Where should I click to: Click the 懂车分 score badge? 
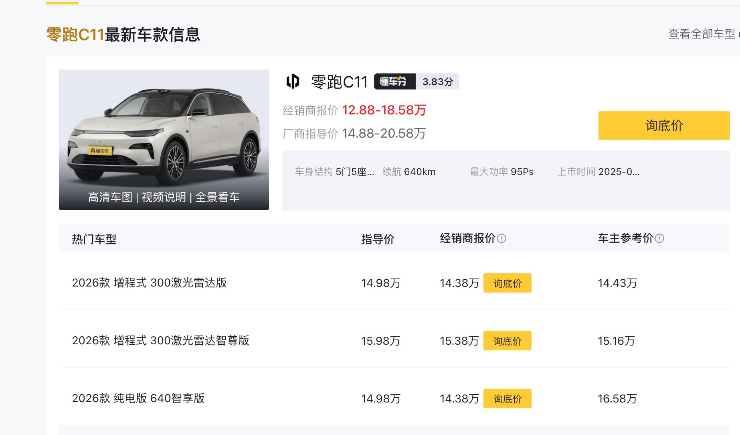[394, 81]
